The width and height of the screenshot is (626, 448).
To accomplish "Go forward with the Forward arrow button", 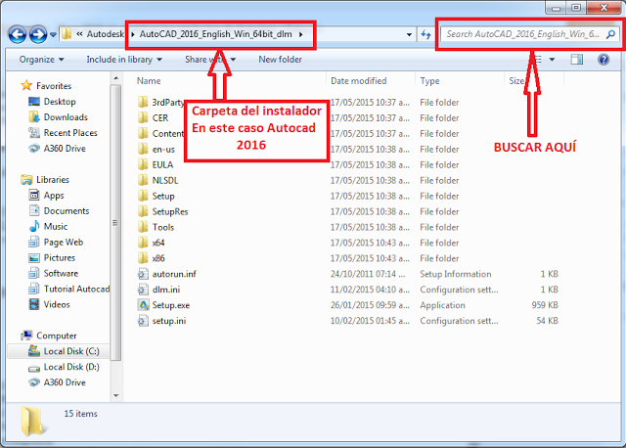I will (38, 35).
